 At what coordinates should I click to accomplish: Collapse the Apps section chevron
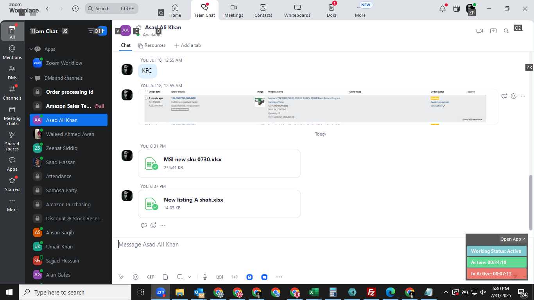(x=31, y=49)
